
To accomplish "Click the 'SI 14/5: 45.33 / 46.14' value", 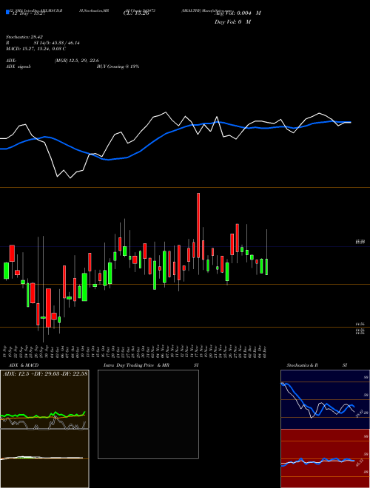I will click(57, 43).
